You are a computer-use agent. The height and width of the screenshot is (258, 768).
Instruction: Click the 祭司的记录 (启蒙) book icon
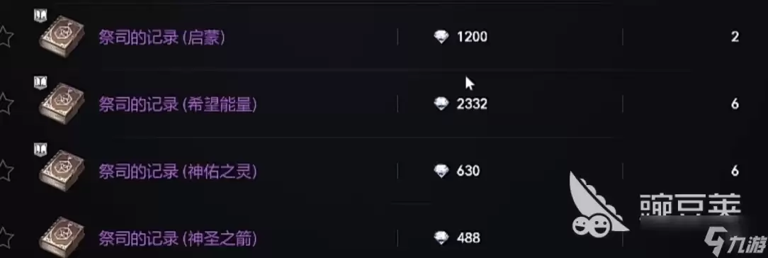(62, 37)
